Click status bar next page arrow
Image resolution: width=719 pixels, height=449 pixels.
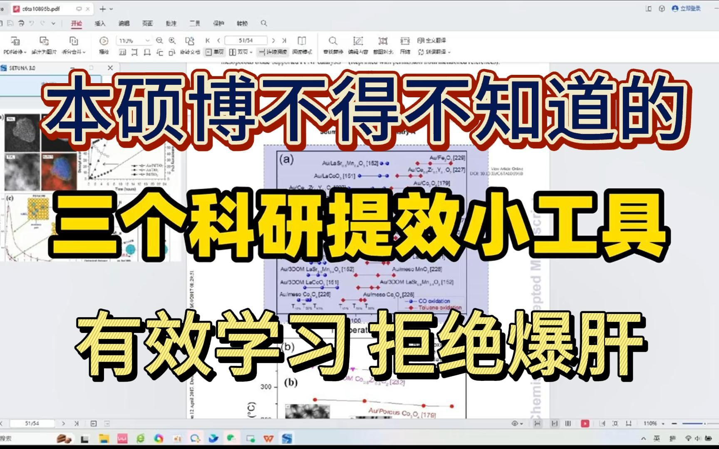pos(63,423)
